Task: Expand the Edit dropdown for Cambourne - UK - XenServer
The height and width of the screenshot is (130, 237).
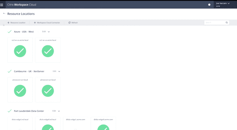Action: coord(59,71)
